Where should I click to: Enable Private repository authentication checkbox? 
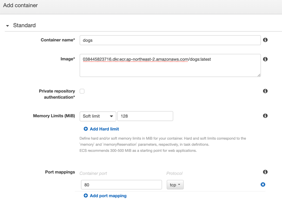tap(82, 91)
